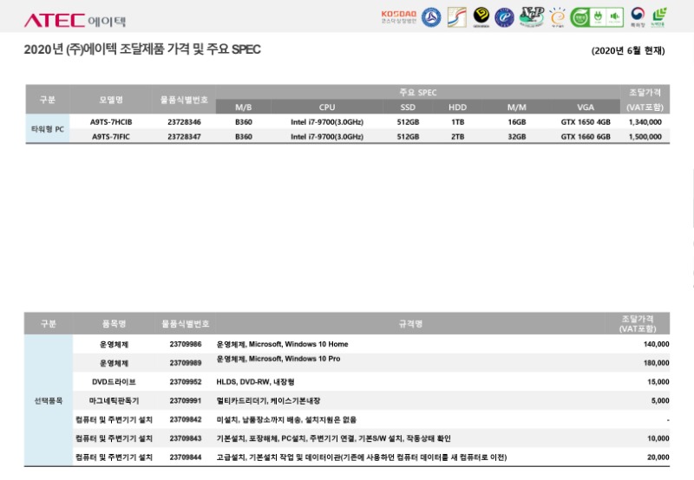Click the 'SSD' column header
The image size is (694, 480).
[x=408, y=107]
